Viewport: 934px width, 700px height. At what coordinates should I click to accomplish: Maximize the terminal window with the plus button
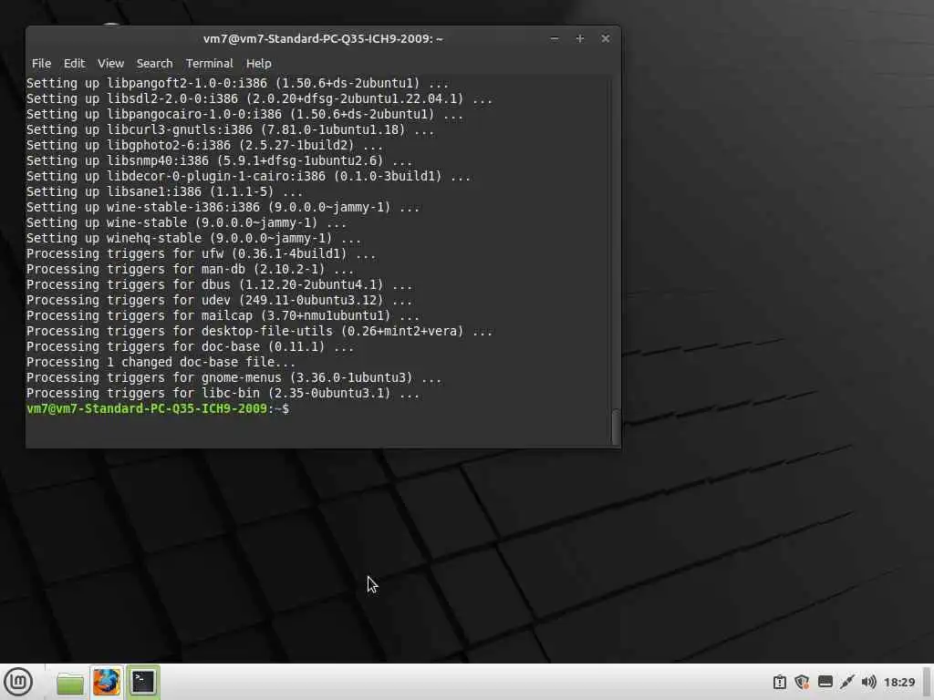[x=579, y=38]
